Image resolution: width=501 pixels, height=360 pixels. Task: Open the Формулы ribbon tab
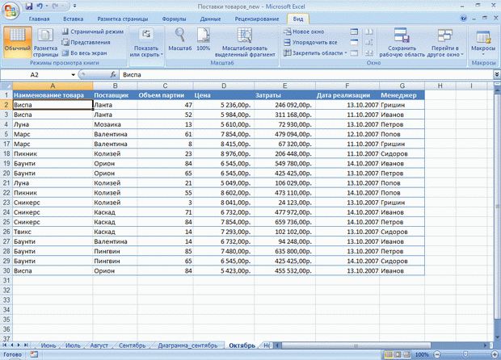[x=174, y=19]
